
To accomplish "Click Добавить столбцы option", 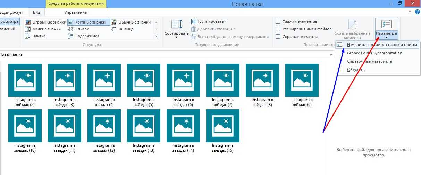I will [x=213, y=29].
